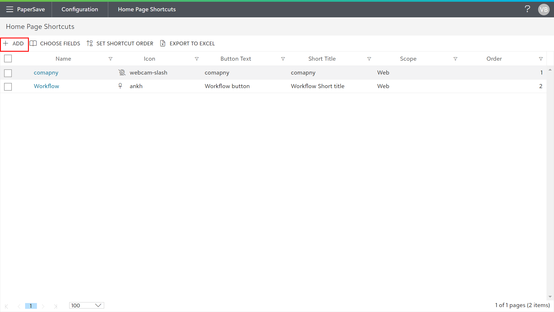Go to the Configuration breadcrumb tab

[80, 9]
